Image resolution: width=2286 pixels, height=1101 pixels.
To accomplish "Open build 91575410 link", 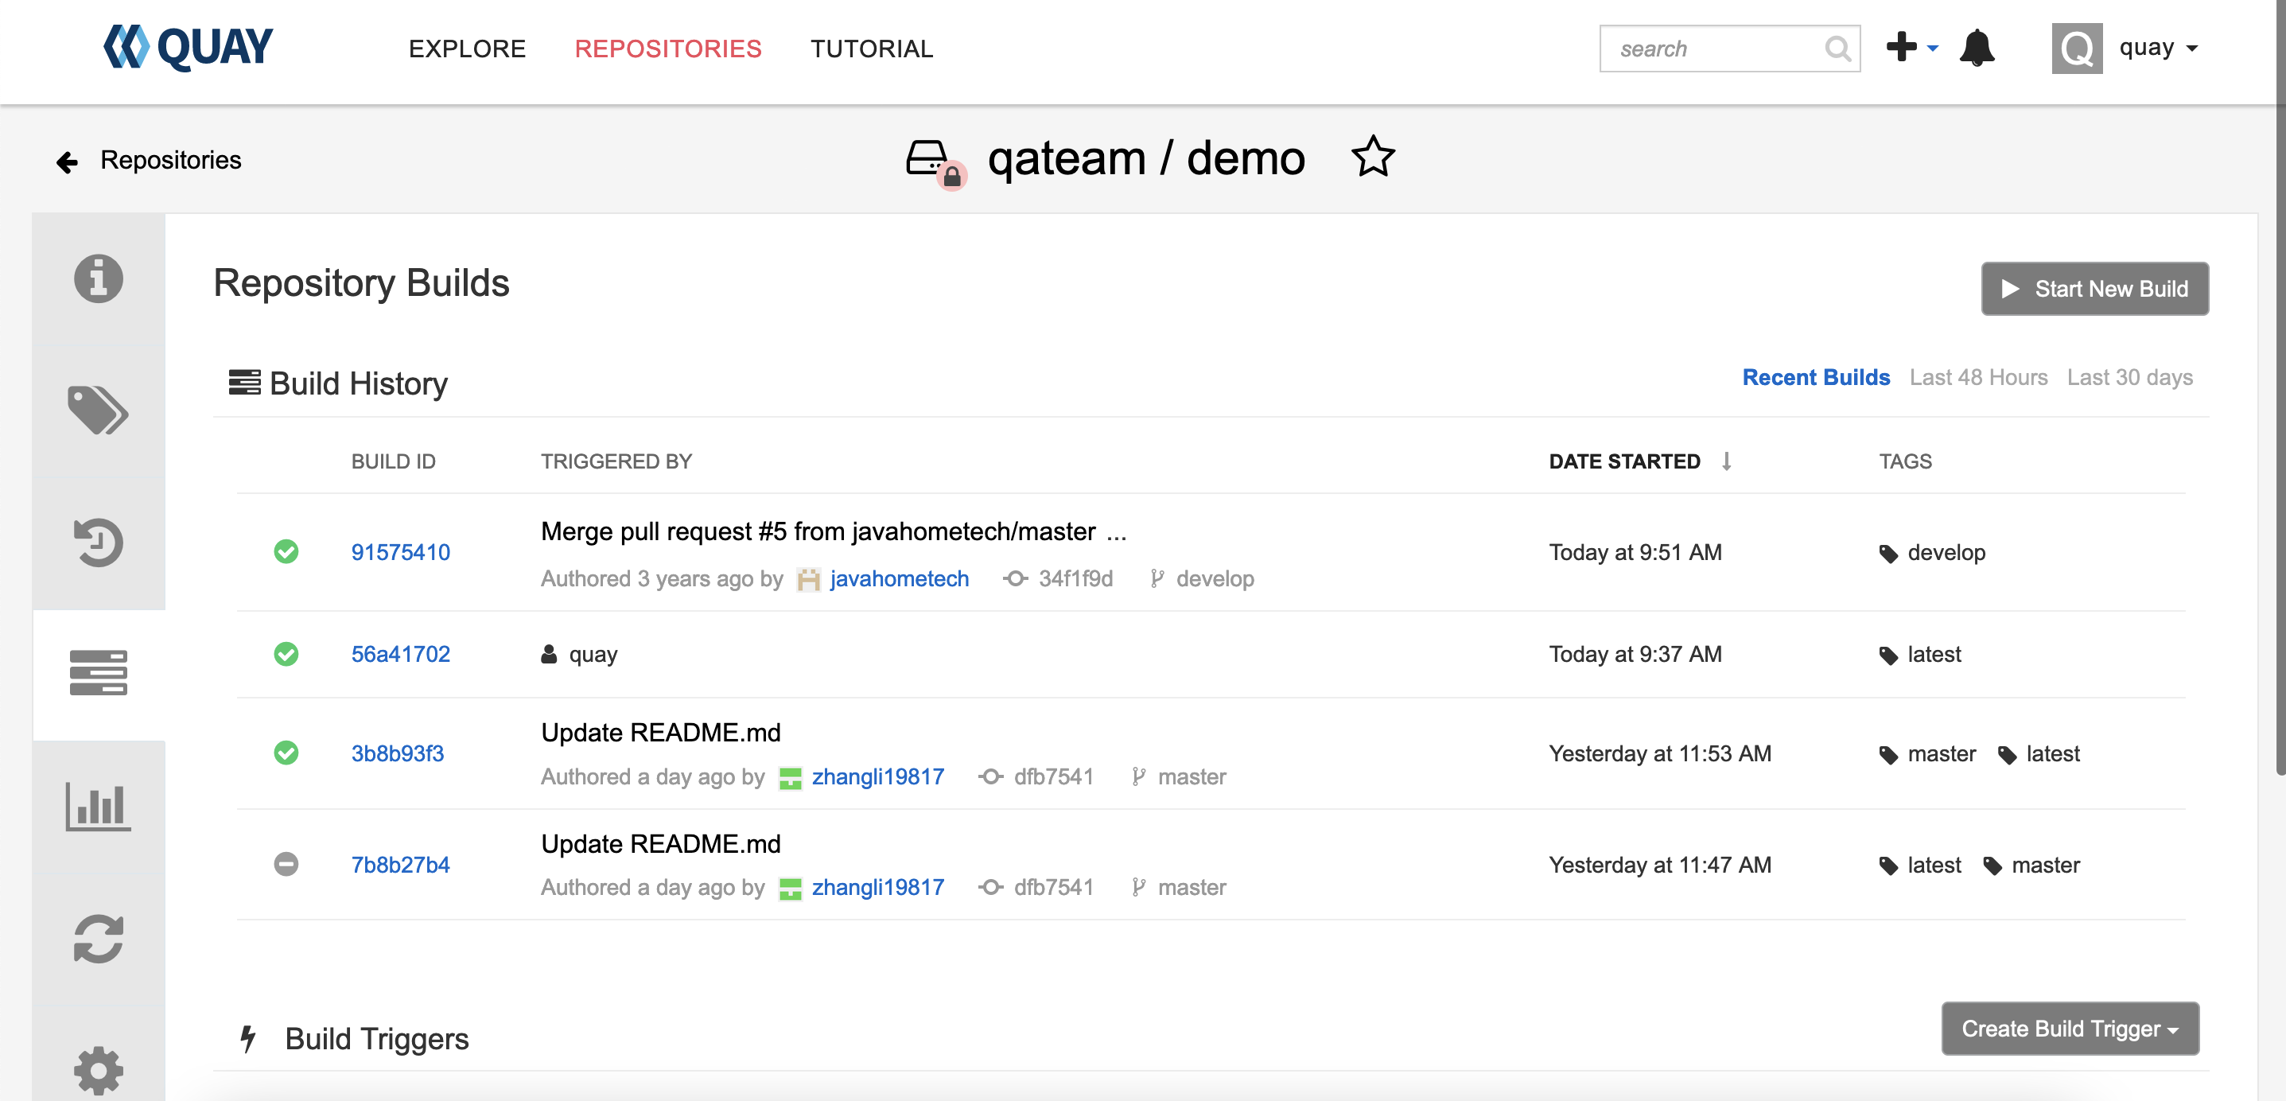I will click(400, 552).
